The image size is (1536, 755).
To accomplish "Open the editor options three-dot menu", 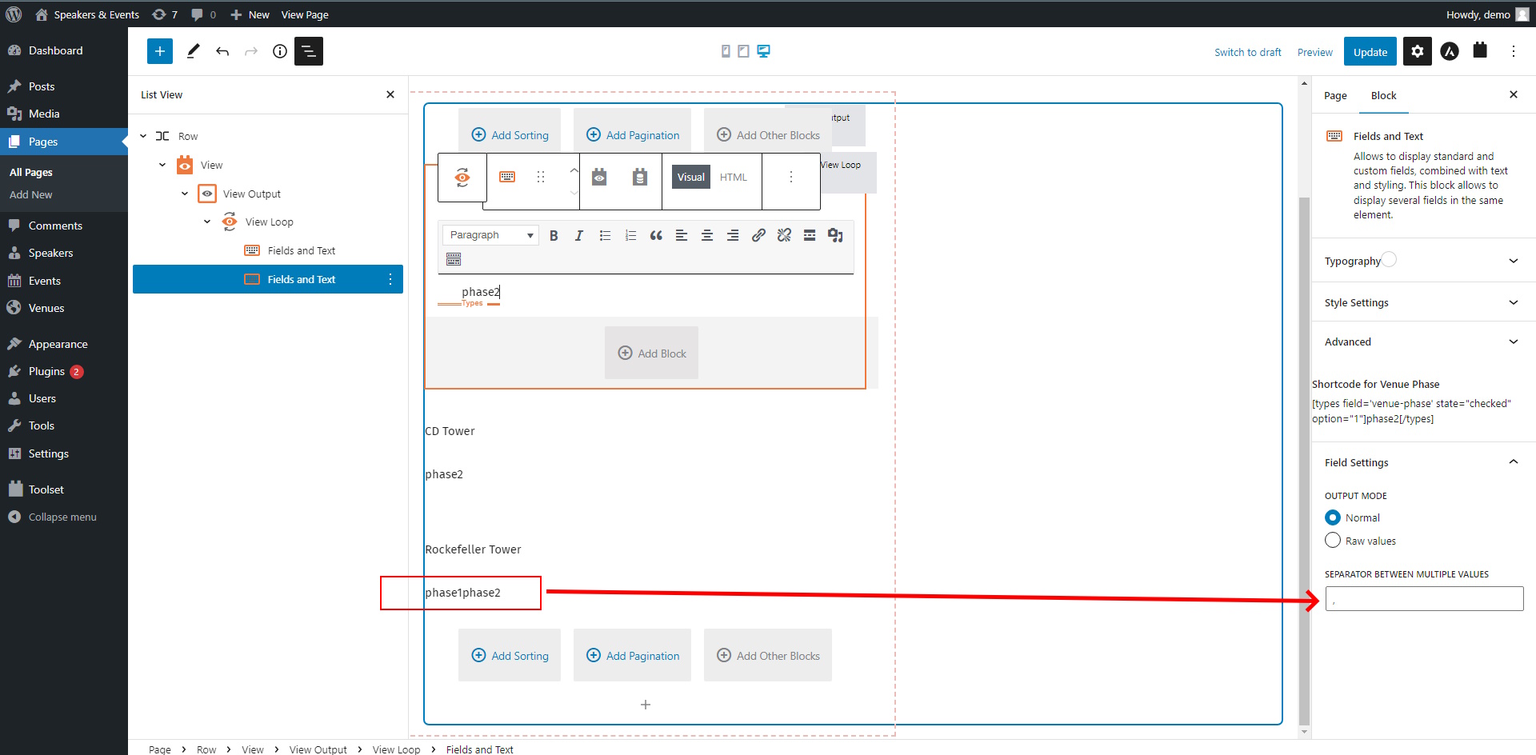I will click(x=1514, y=51).
